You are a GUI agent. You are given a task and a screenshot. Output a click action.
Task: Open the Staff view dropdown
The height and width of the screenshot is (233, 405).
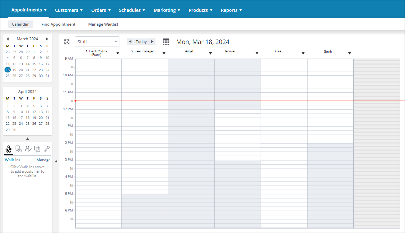(97, 41)
